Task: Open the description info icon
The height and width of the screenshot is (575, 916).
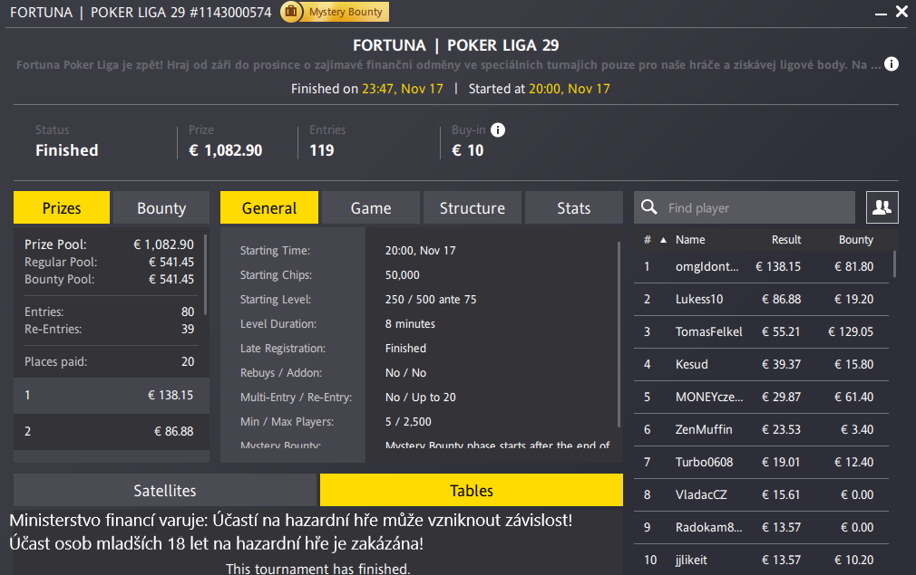Action: 891,64
